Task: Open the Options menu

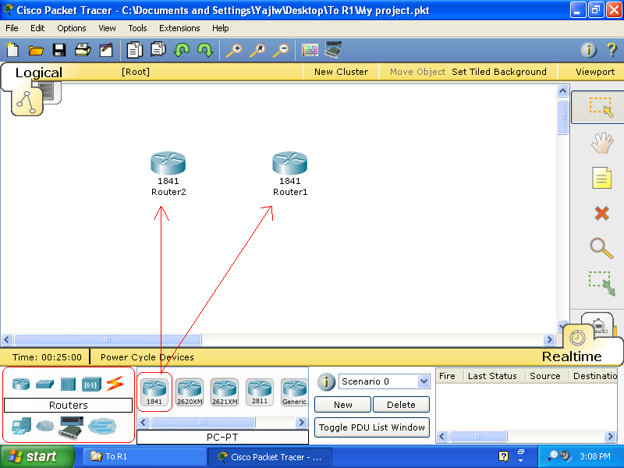Action: point(72,28)
